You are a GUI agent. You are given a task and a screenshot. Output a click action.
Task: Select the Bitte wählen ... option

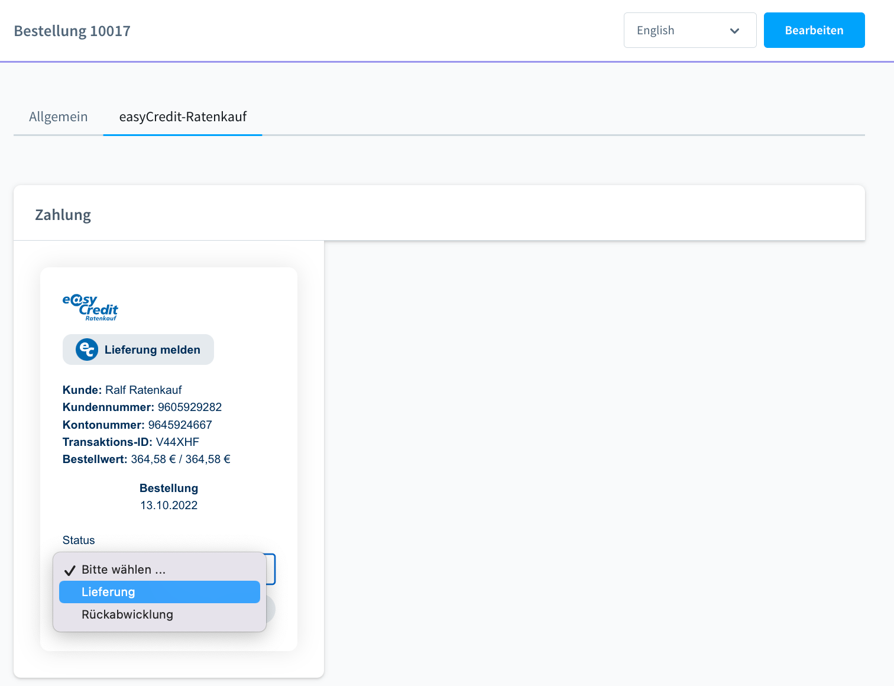point(160,569)
